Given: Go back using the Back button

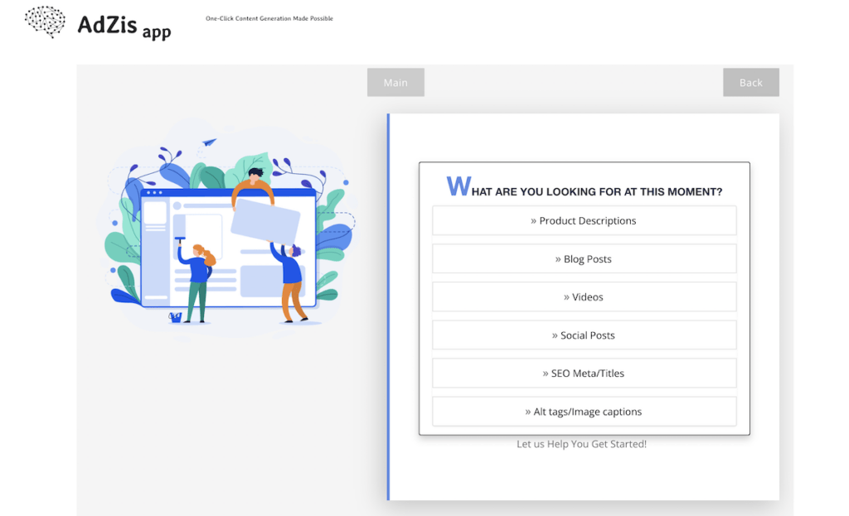Looking at the screenshot, I should point(751,82).
